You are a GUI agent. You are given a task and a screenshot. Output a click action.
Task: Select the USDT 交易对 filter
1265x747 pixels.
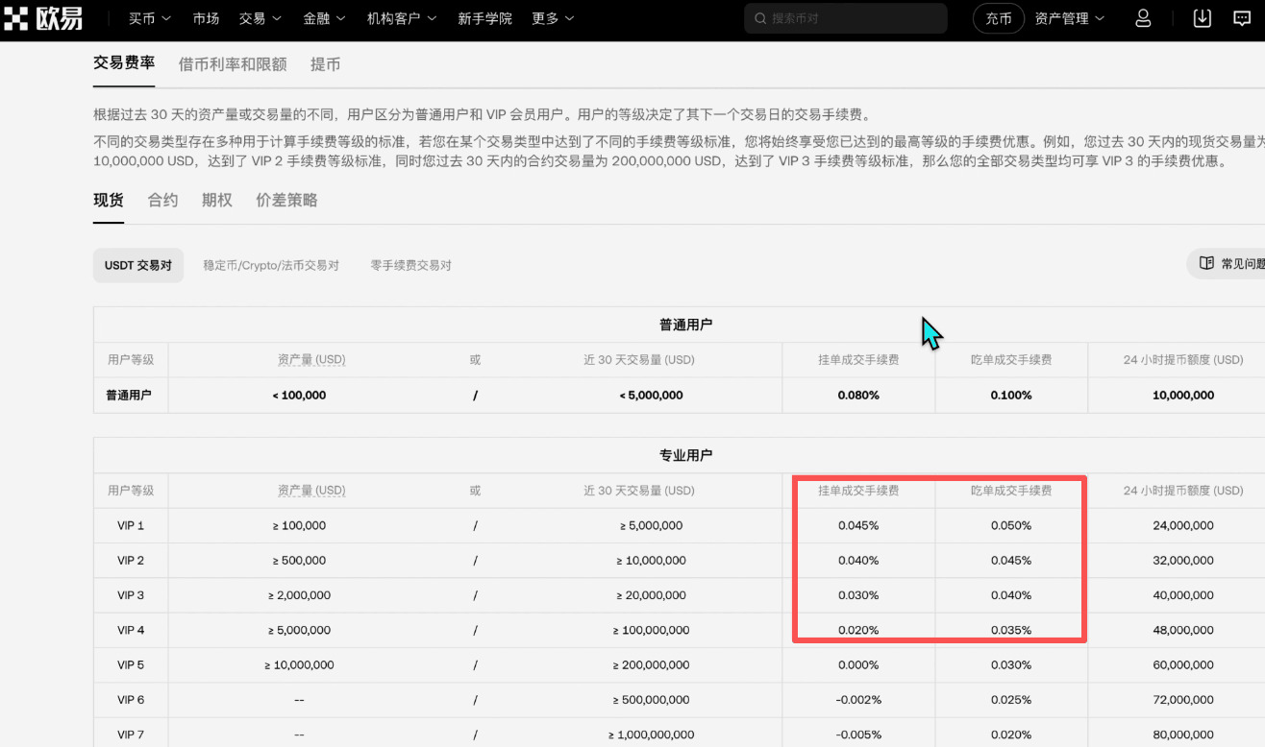(137, 264)
